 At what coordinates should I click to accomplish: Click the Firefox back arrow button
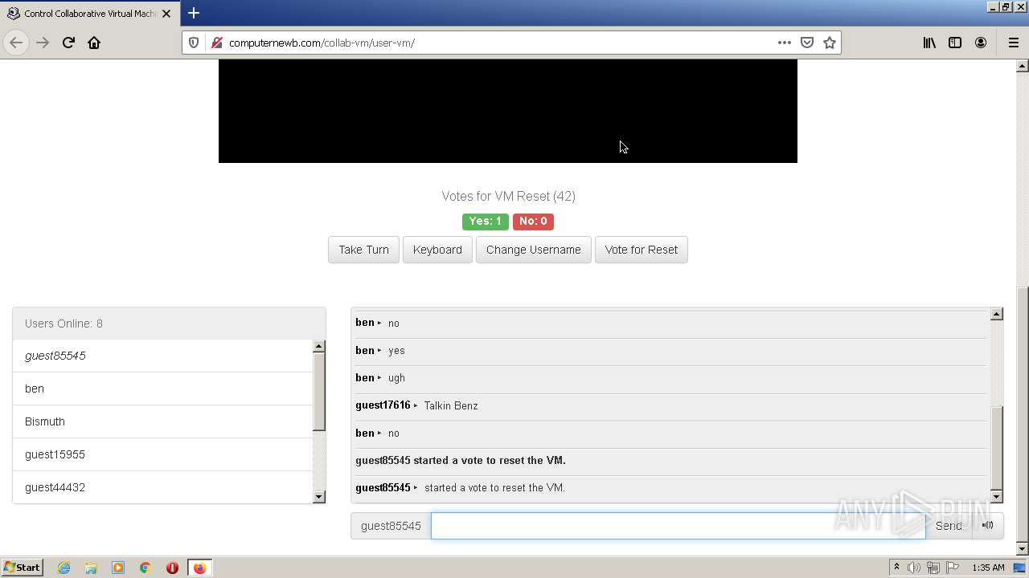point(16,43)
